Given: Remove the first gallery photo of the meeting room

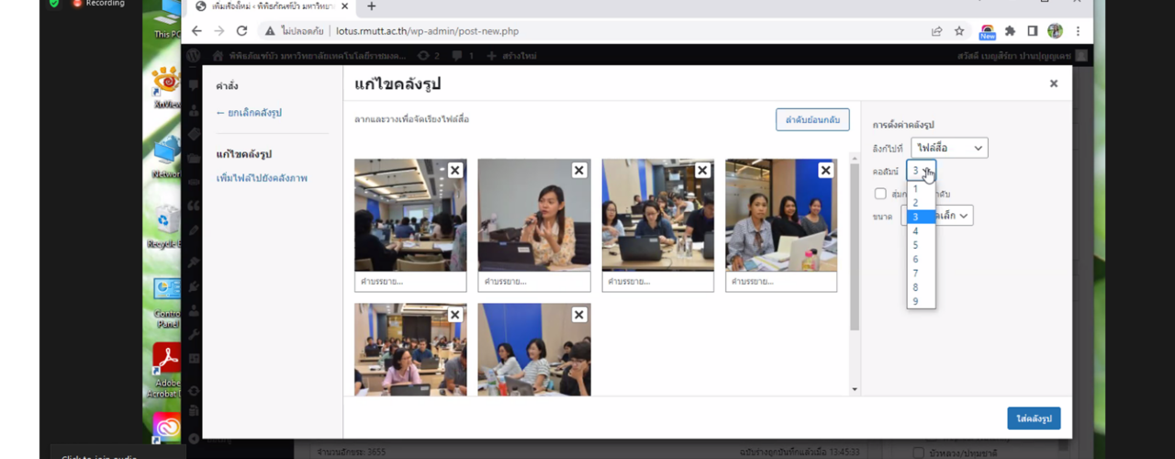Looking at the screenshot, I should pos(455,170).
